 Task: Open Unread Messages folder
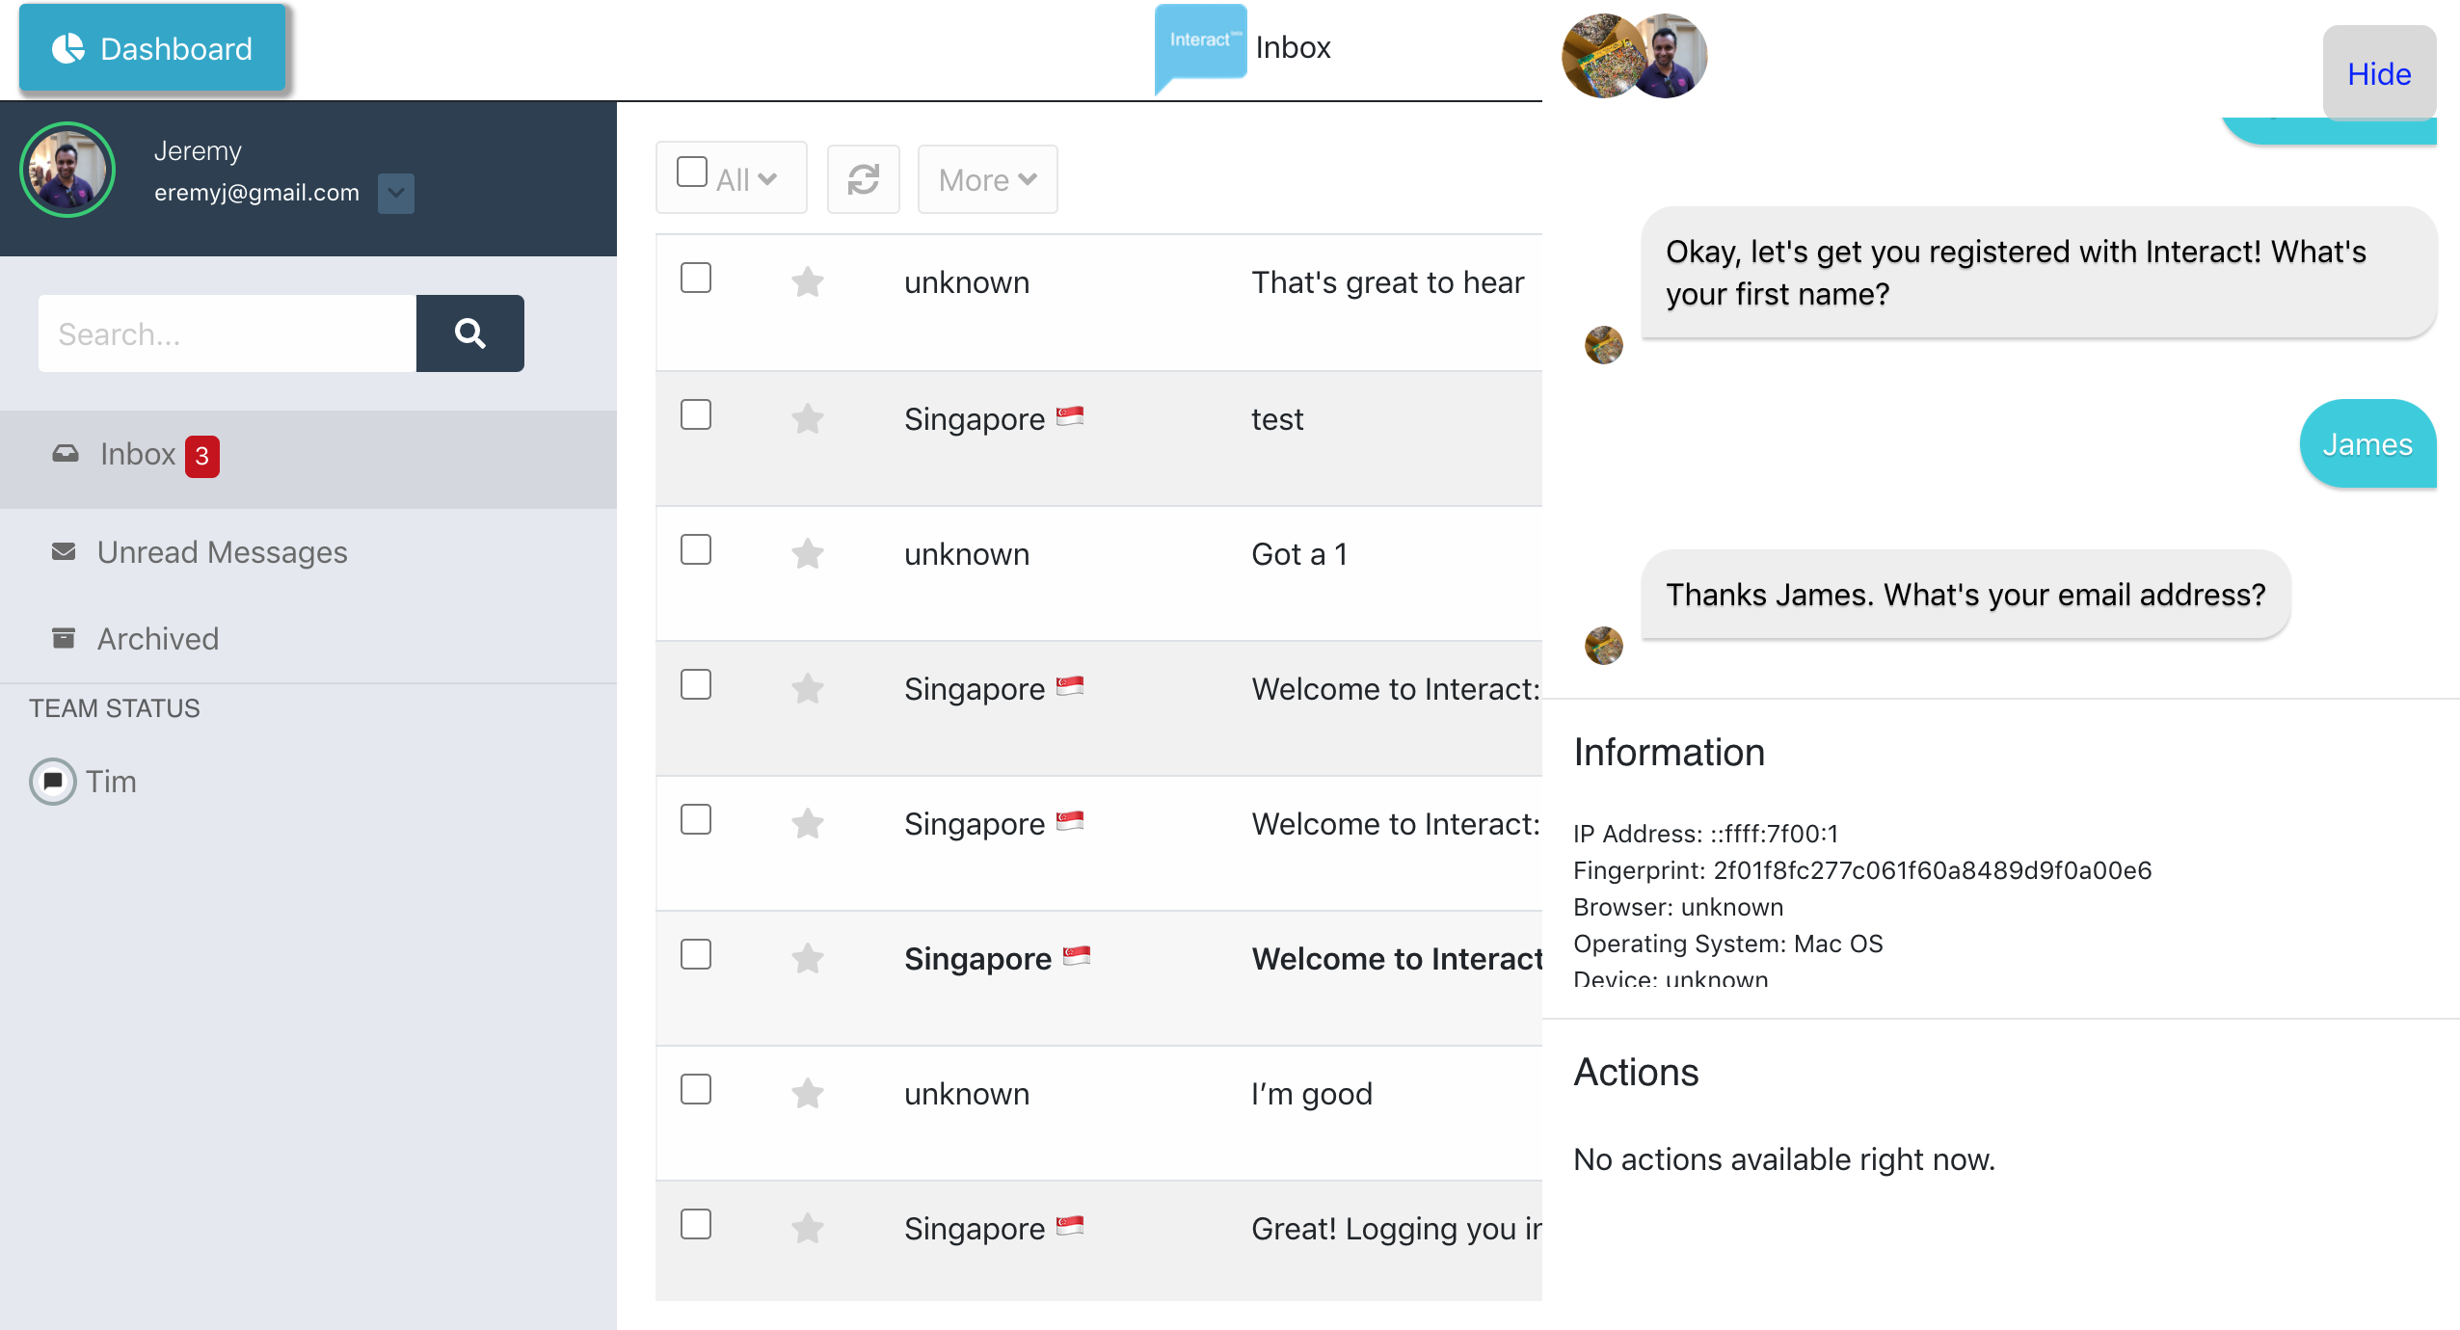click(222, 552)
